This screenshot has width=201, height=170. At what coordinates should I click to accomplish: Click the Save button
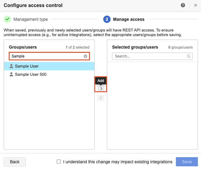click(x=187, y=162)
